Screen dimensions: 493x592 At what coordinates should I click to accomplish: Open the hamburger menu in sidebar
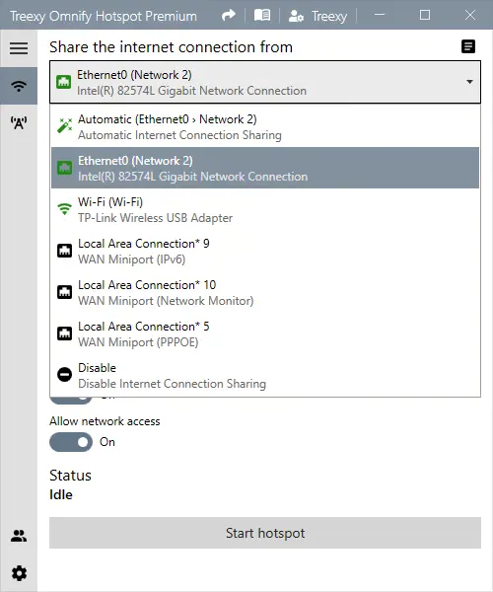click(x=19, y=48)
